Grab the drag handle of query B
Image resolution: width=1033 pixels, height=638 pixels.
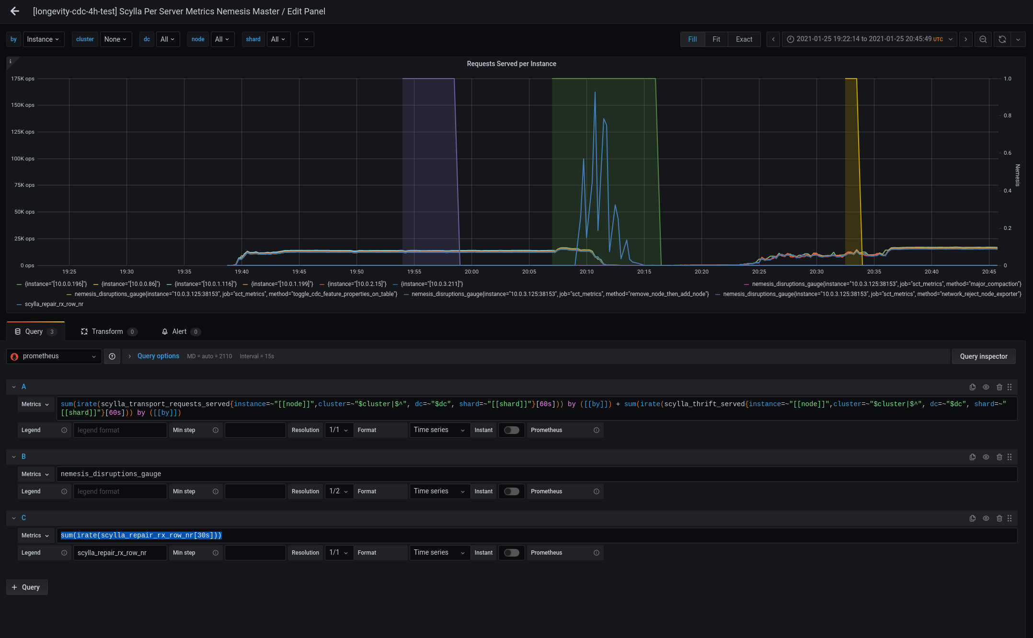(x=1010, y=457)
